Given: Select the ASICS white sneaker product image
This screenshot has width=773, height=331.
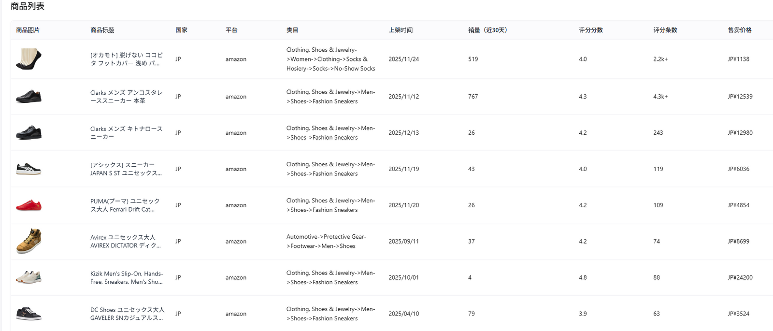Looking at the screenshot, I should click(29, 169).
